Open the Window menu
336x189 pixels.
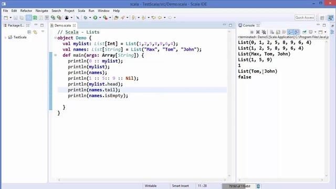(x=103, y=10)
